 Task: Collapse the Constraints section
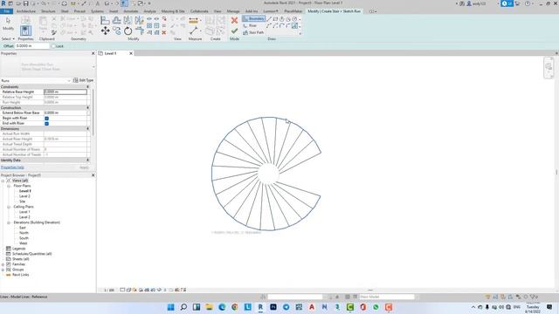[87, 87]
